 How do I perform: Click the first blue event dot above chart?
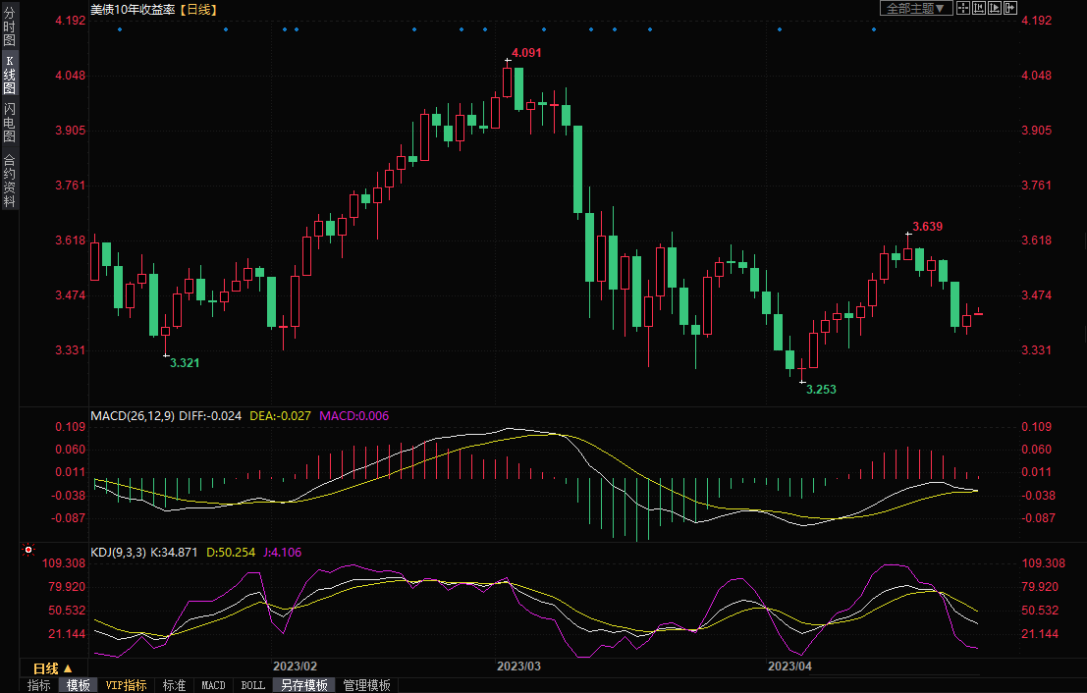click(x=120, y=29)
